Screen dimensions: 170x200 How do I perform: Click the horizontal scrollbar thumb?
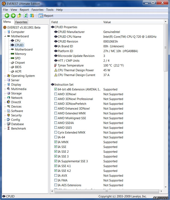pyautogui.click(x=107, y=191)
